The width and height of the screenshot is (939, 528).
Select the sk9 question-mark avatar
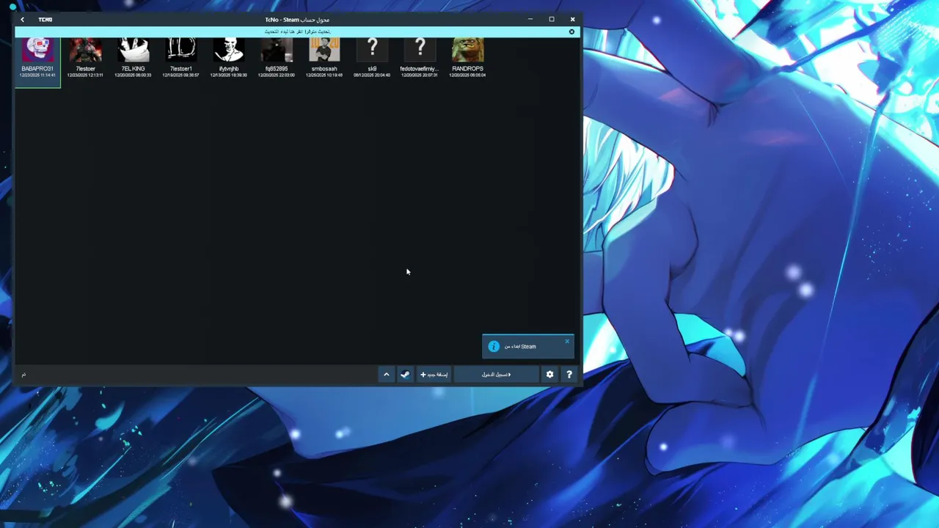click(x=372, y=50)
